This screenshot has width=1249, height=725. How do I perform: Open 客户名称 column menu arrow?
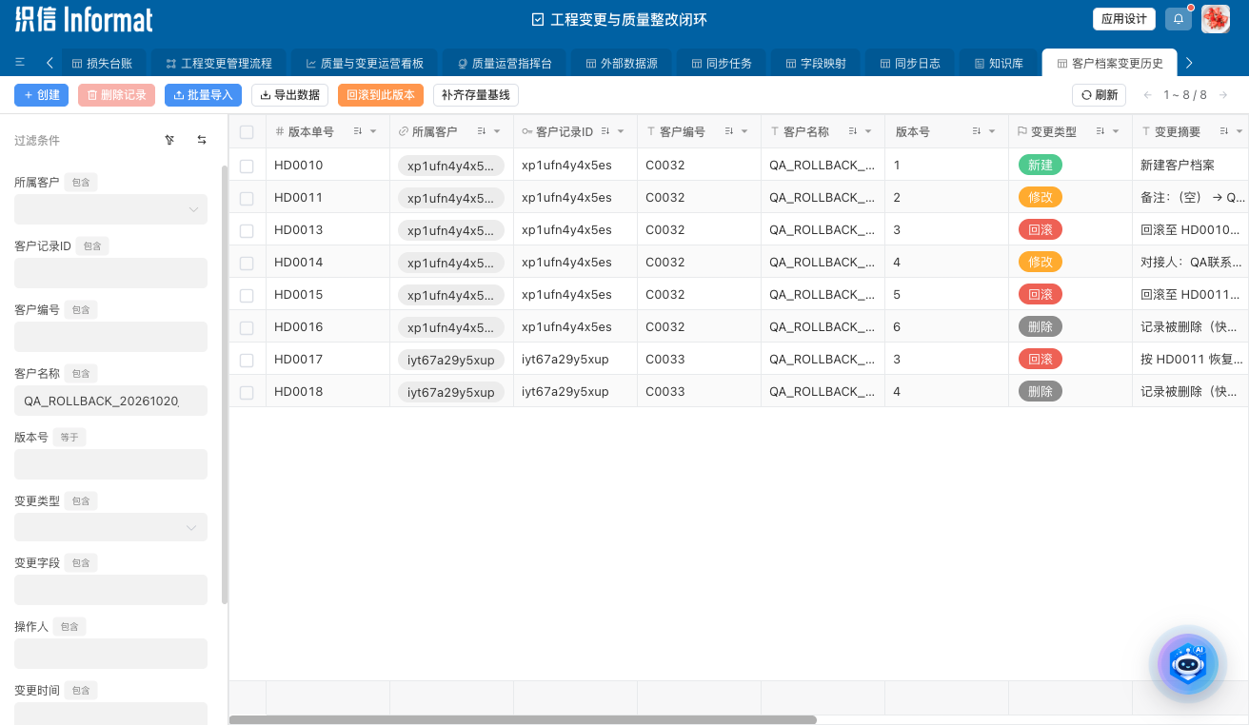[868, 131]
